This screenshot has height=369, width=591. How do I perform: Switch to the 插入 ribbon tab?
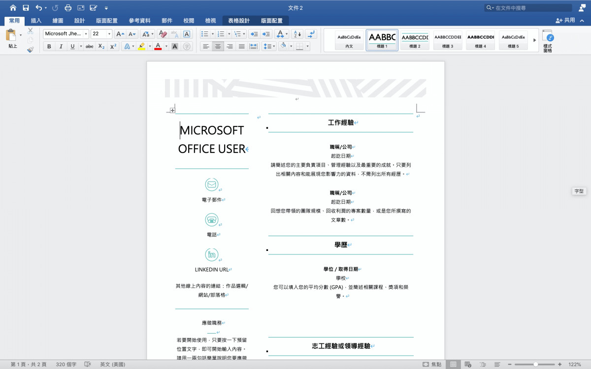pyautogui.click(x=36, y=21)
